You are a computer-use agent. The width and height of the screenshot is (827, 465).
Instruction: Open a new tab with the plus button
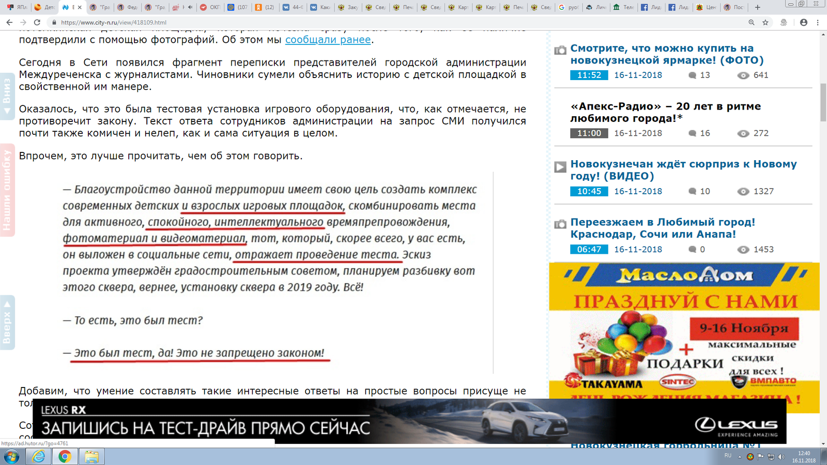(x=757, y=7)
